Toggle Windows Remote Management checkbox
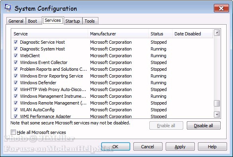 tap(16, 103)
